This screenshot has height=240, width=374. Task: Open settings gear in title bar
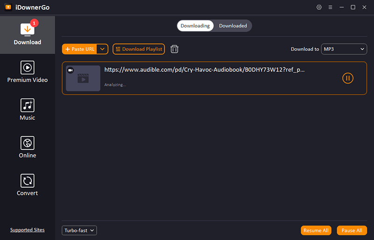tap(319, 7)
